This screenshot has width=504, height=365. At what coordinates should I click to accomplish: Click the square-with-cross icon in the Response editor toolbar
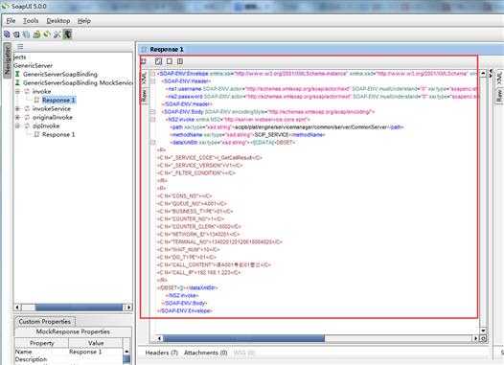[180, 61]
